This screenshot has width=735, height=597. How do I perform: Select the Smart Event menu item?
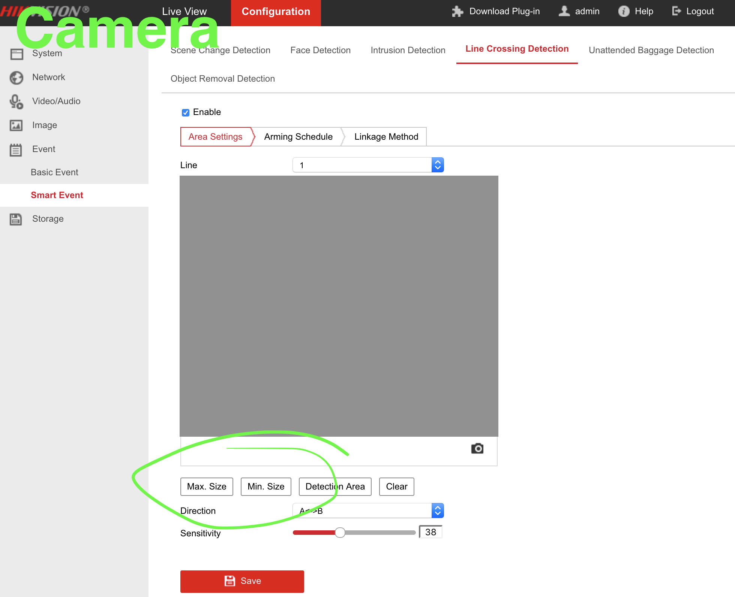pos(57,195)
